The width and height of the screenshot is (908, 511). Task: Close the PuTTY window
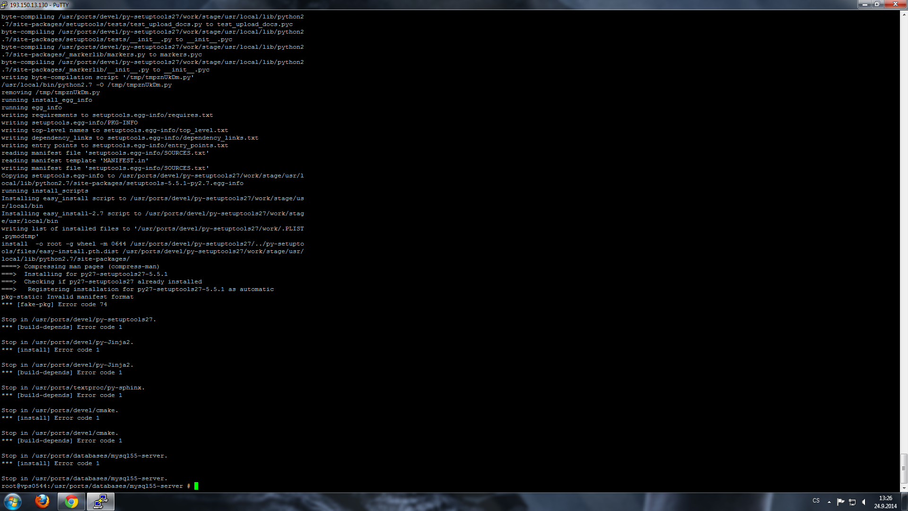tap(895, 4)
